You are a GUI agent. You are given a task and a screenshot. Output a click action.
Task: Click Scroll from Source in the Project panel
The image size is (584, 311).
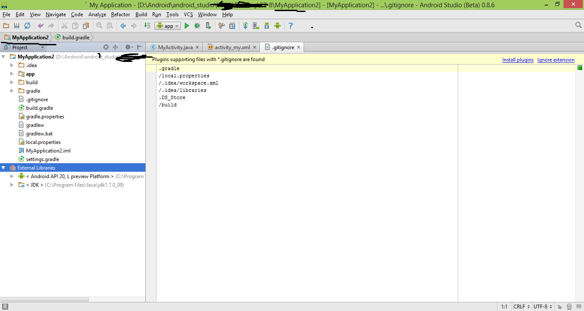[106, 47]
